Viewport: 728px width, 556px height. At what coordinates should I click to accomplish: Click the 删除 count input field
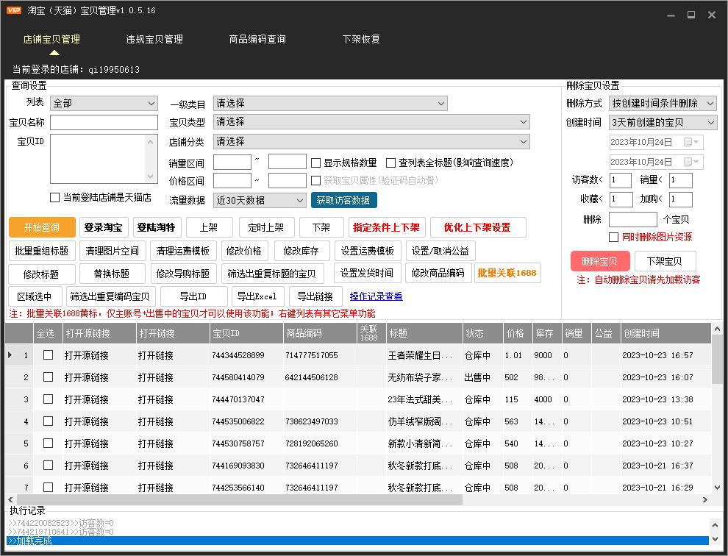pyautogui.click(x=633, y=219)
